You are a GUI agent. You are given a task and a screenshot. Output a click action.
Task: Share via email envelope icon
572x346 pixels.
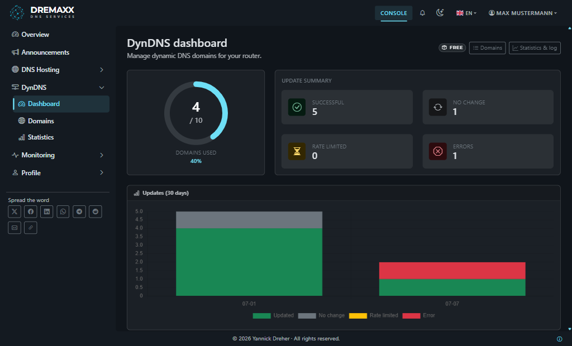(15, 228)
